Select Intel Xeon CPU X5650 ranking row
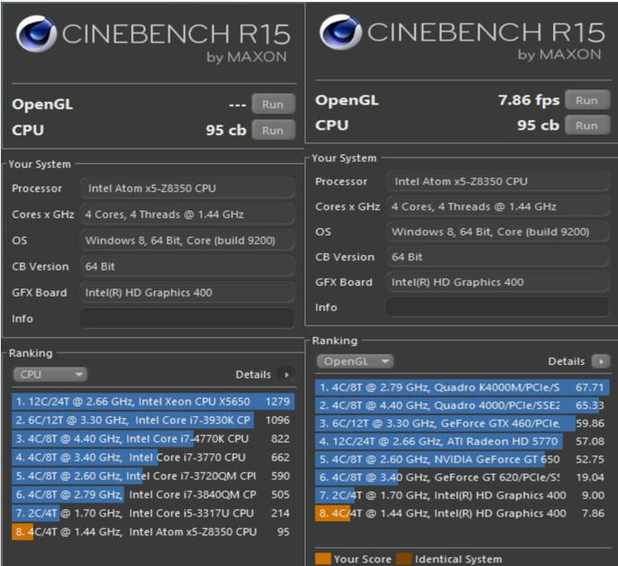The image size is (618, 566). tap(153, 402)
